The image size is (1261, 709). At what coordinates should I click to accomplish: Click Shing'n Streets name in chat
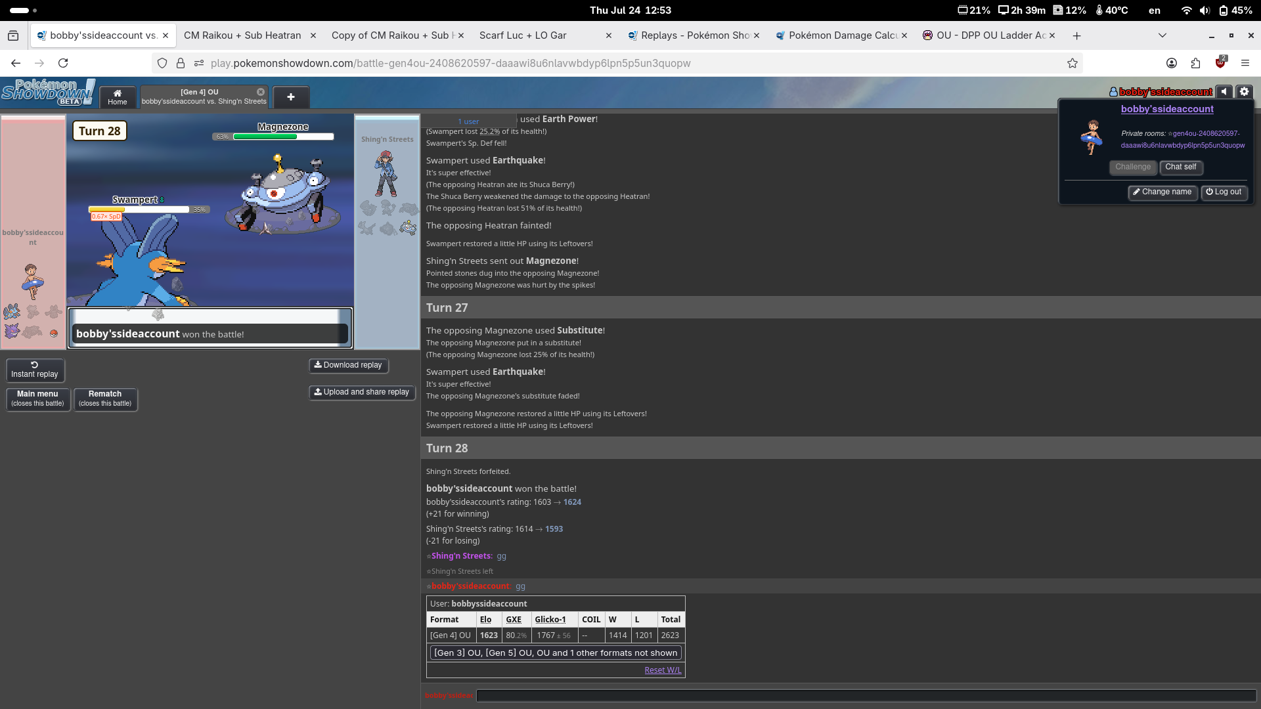point(462,555)
